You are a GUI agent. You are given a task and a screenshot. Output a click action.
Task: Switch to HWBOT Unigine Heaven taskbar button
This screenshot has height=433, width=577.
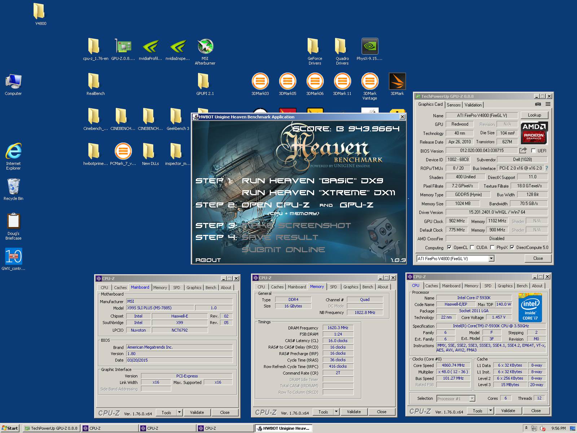click(x=283, y=428)
